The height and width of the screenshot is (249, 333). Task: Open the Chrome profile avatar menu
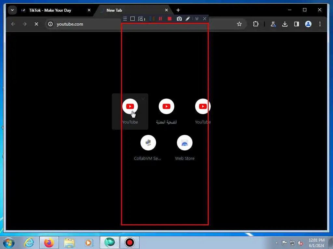308,24
